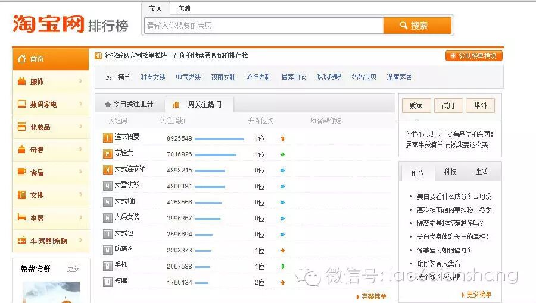Screen dimensions: 536x303
Task: Click the attention bar for 短裤
Action: [201, 283]
